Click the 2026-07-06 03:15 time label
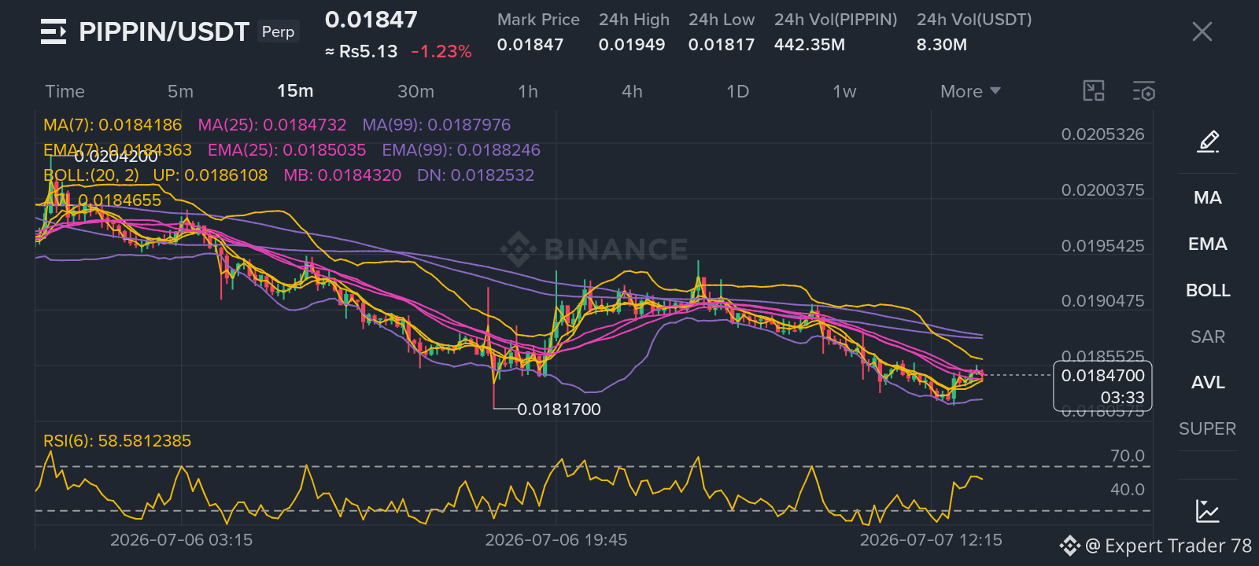Viewport: 1259px width, 566px height. pos(181,540)
